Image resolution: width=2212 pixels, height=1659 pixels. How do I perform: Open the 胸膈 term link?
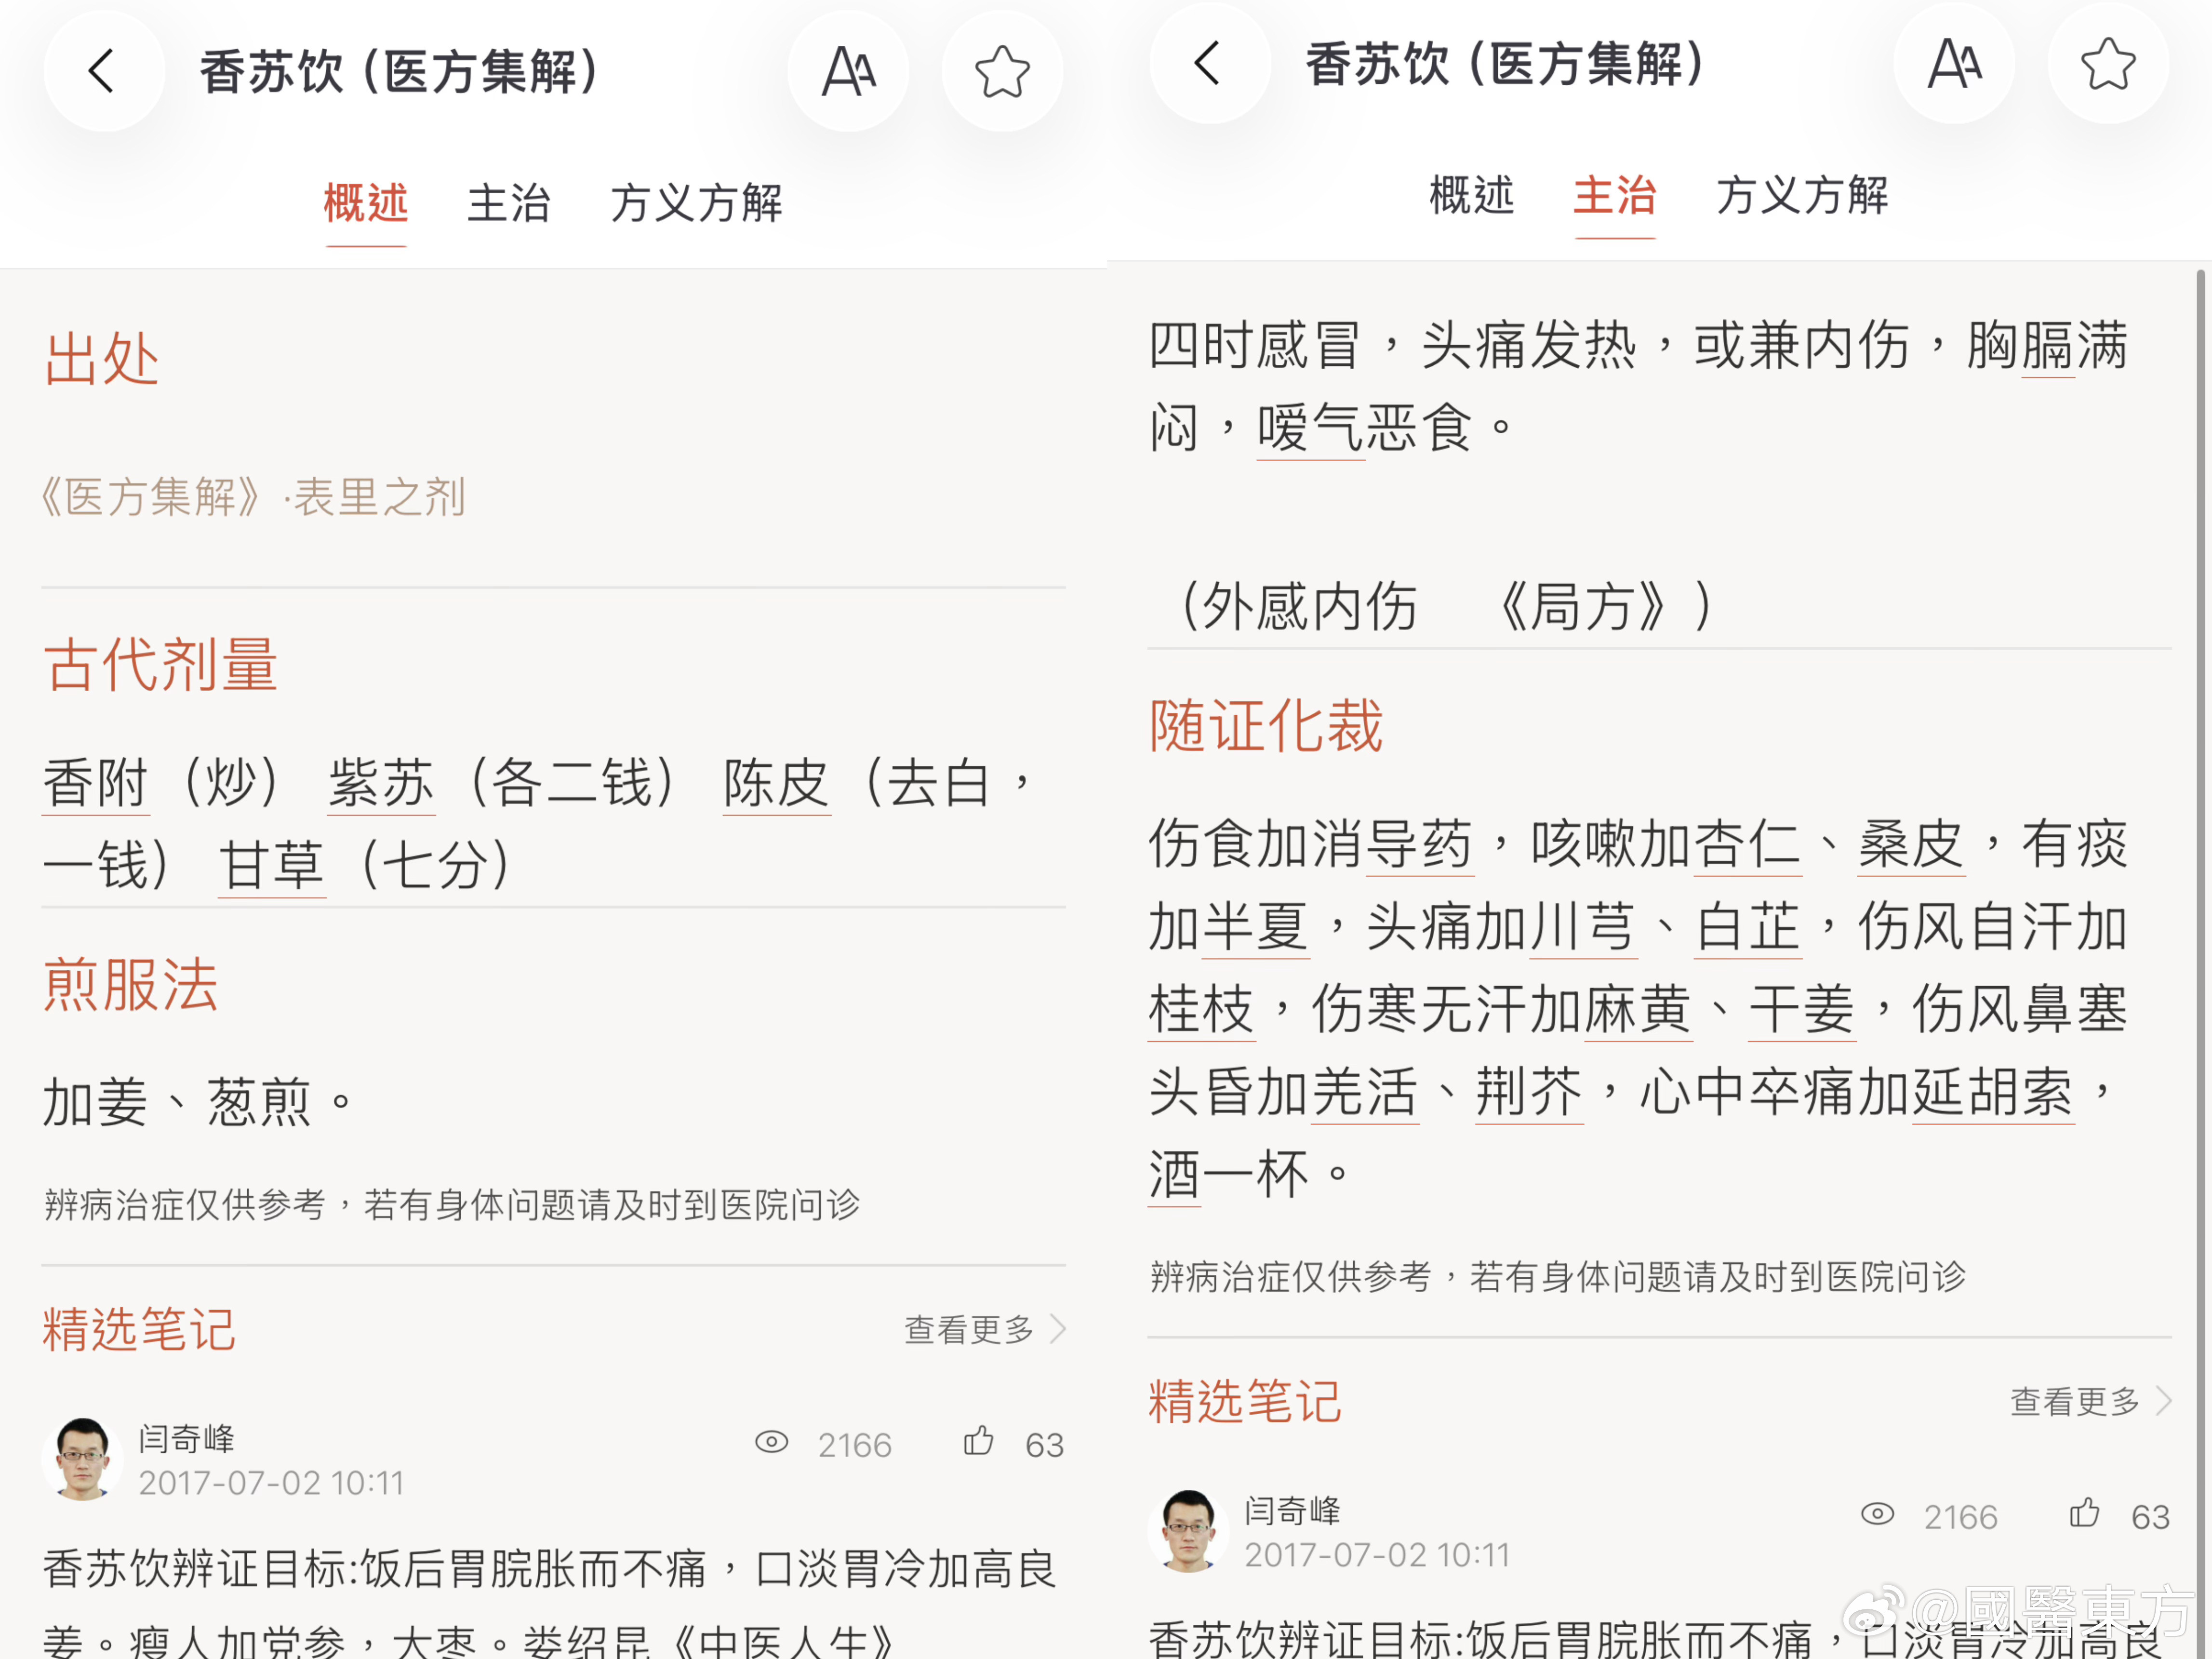pyautogui.click(x=2048, y=346)
